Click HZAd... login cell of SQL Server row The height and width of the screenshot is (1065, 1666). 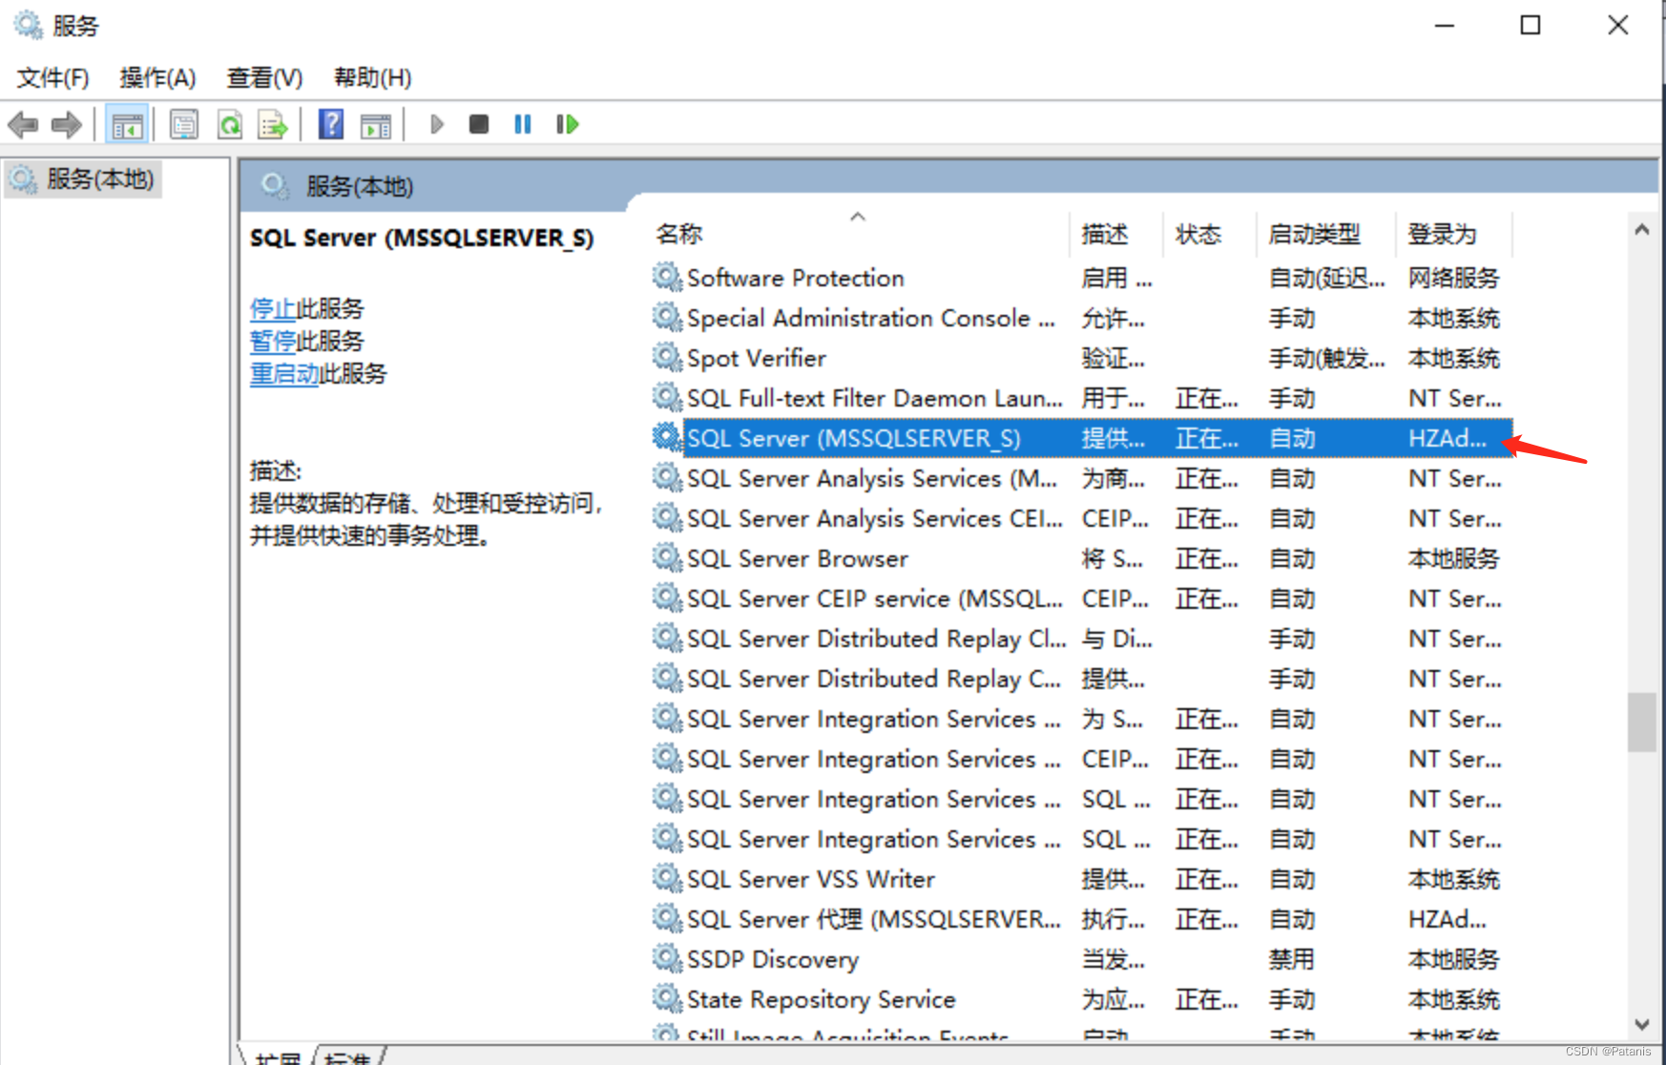[1447, 438]
